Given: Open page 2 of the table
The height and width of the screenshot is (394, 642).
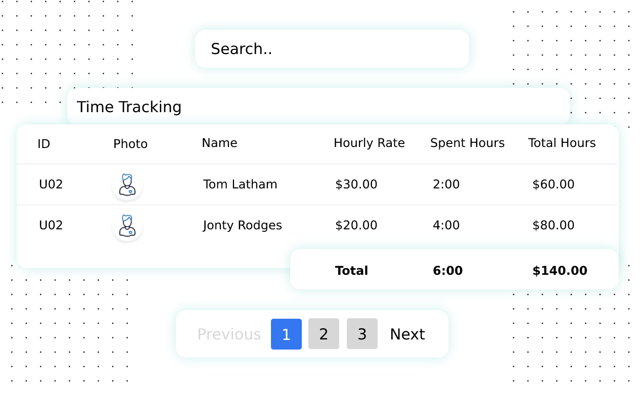Looking at the screenshot, I should tap(324, 334).
